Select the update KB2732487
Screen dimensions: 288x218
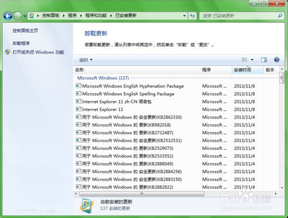tap(127, 133)
